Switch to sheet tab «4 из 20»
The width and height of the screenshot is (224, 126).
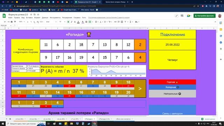20,119
